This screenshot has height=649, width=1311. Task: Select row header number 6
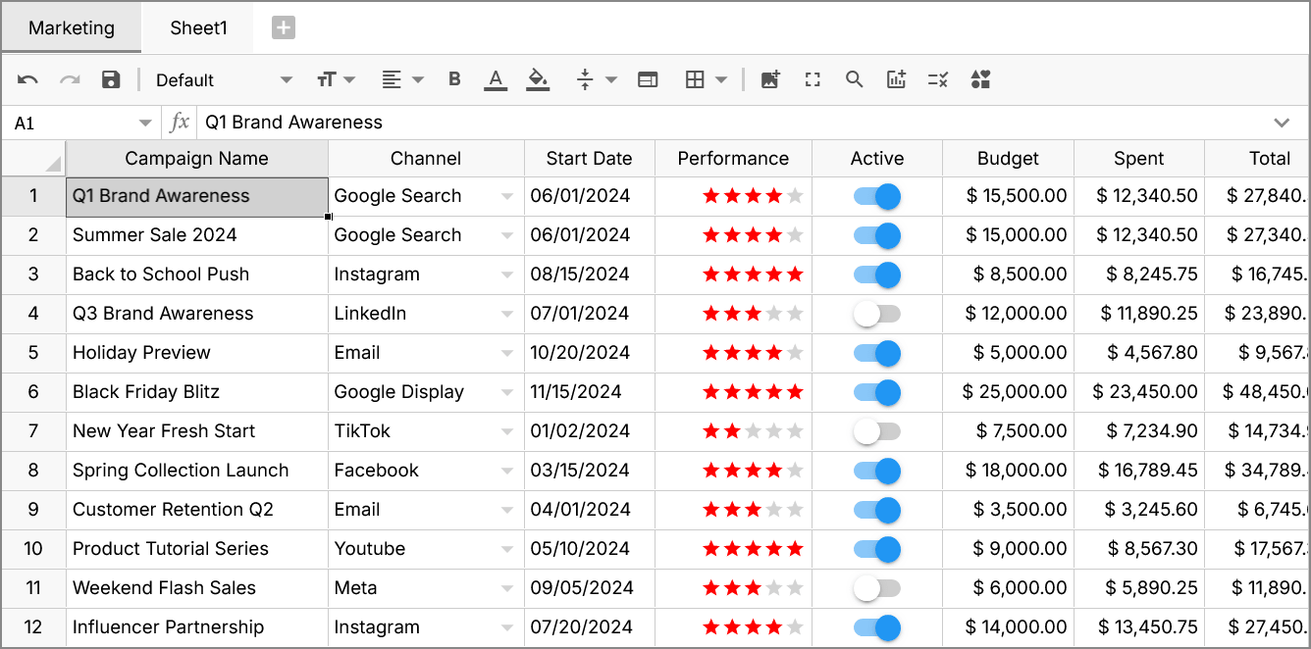pos(33,392)
